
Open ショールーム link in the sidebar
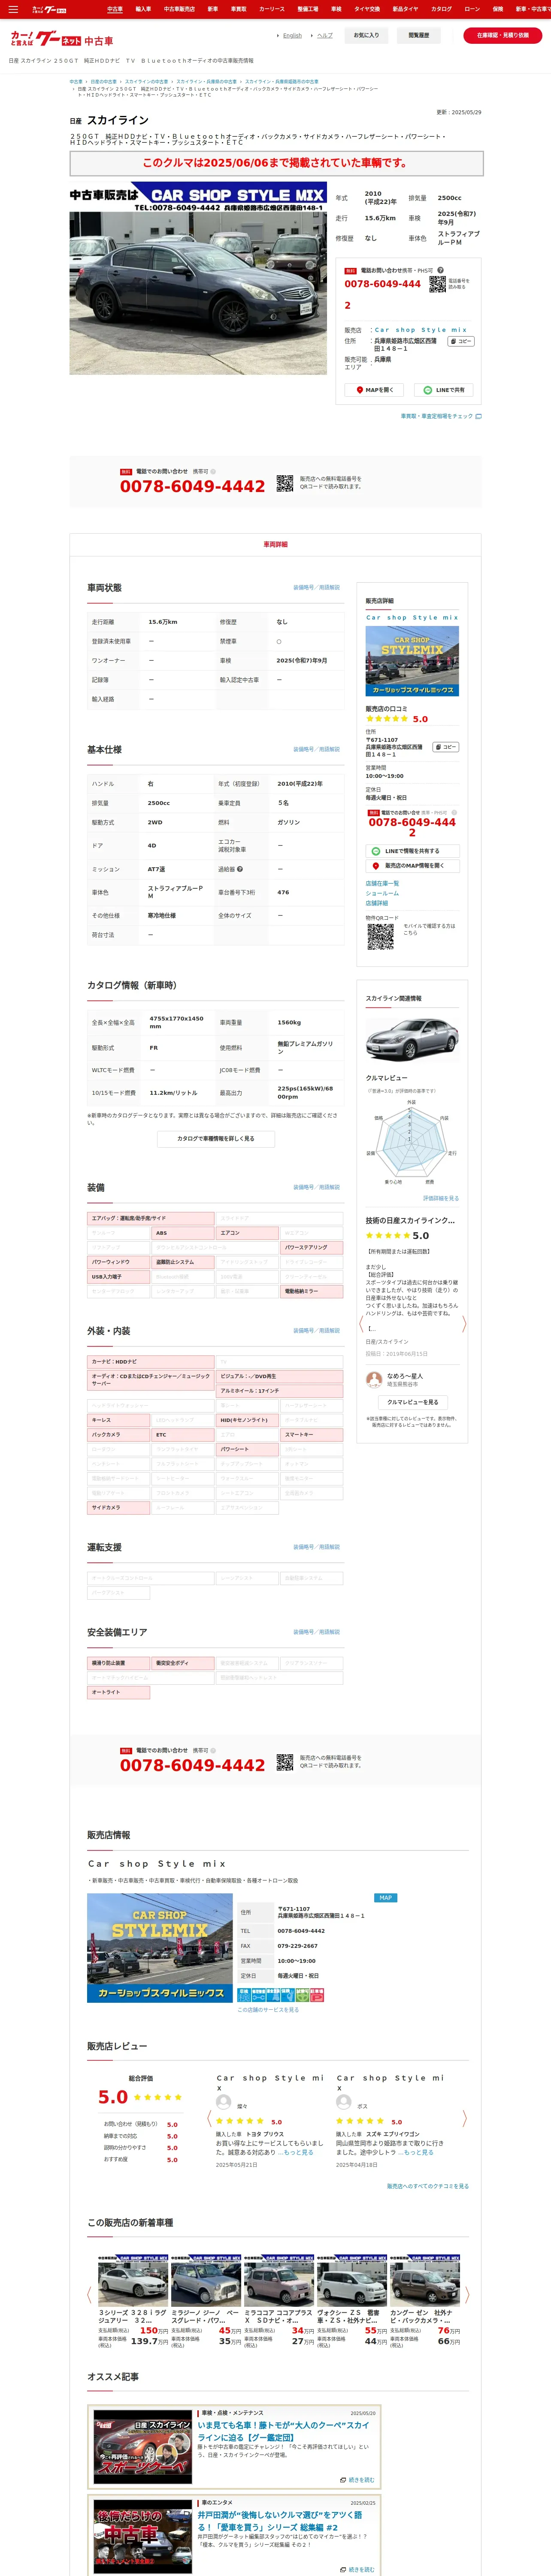coord(382,893)
